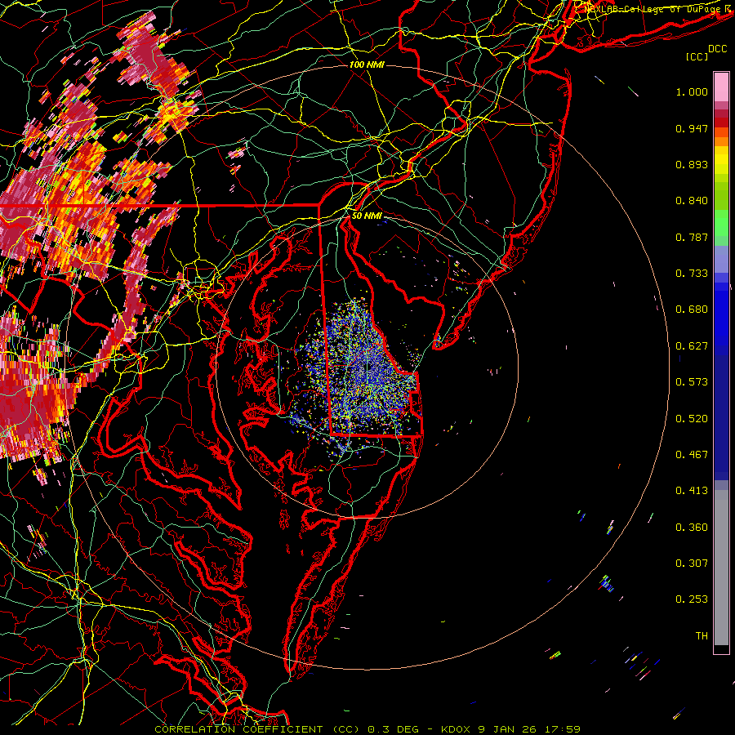Select the 0.573 value on the color scale
Viewport: 735px width, 735px height.
point(692,382)
